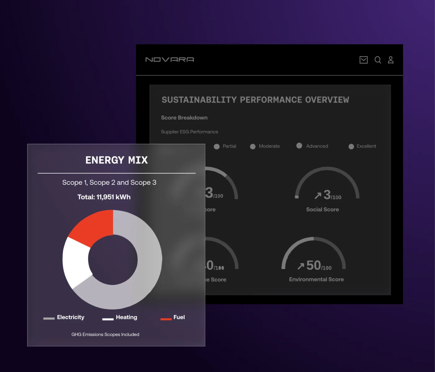Click the Environmental Score value 50
Screen dimensions: 435x372
click(x=314, y=265)
